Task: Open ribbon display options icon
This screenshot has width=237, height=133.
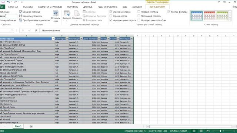Action: (x=224, y=2)
